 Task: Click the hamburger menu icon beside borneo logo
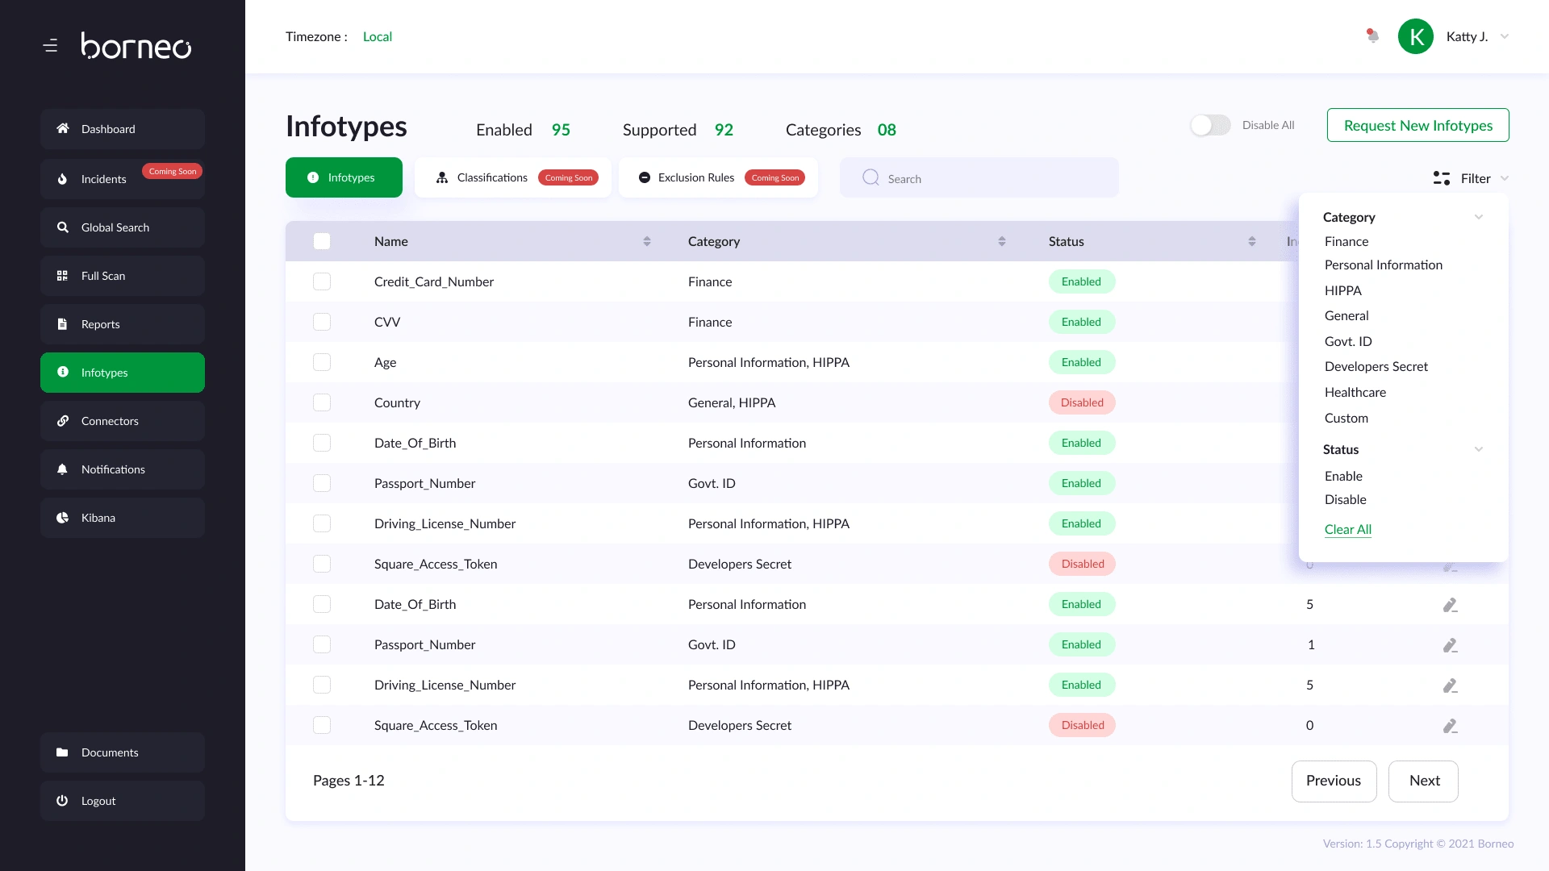tap(50, 46)
